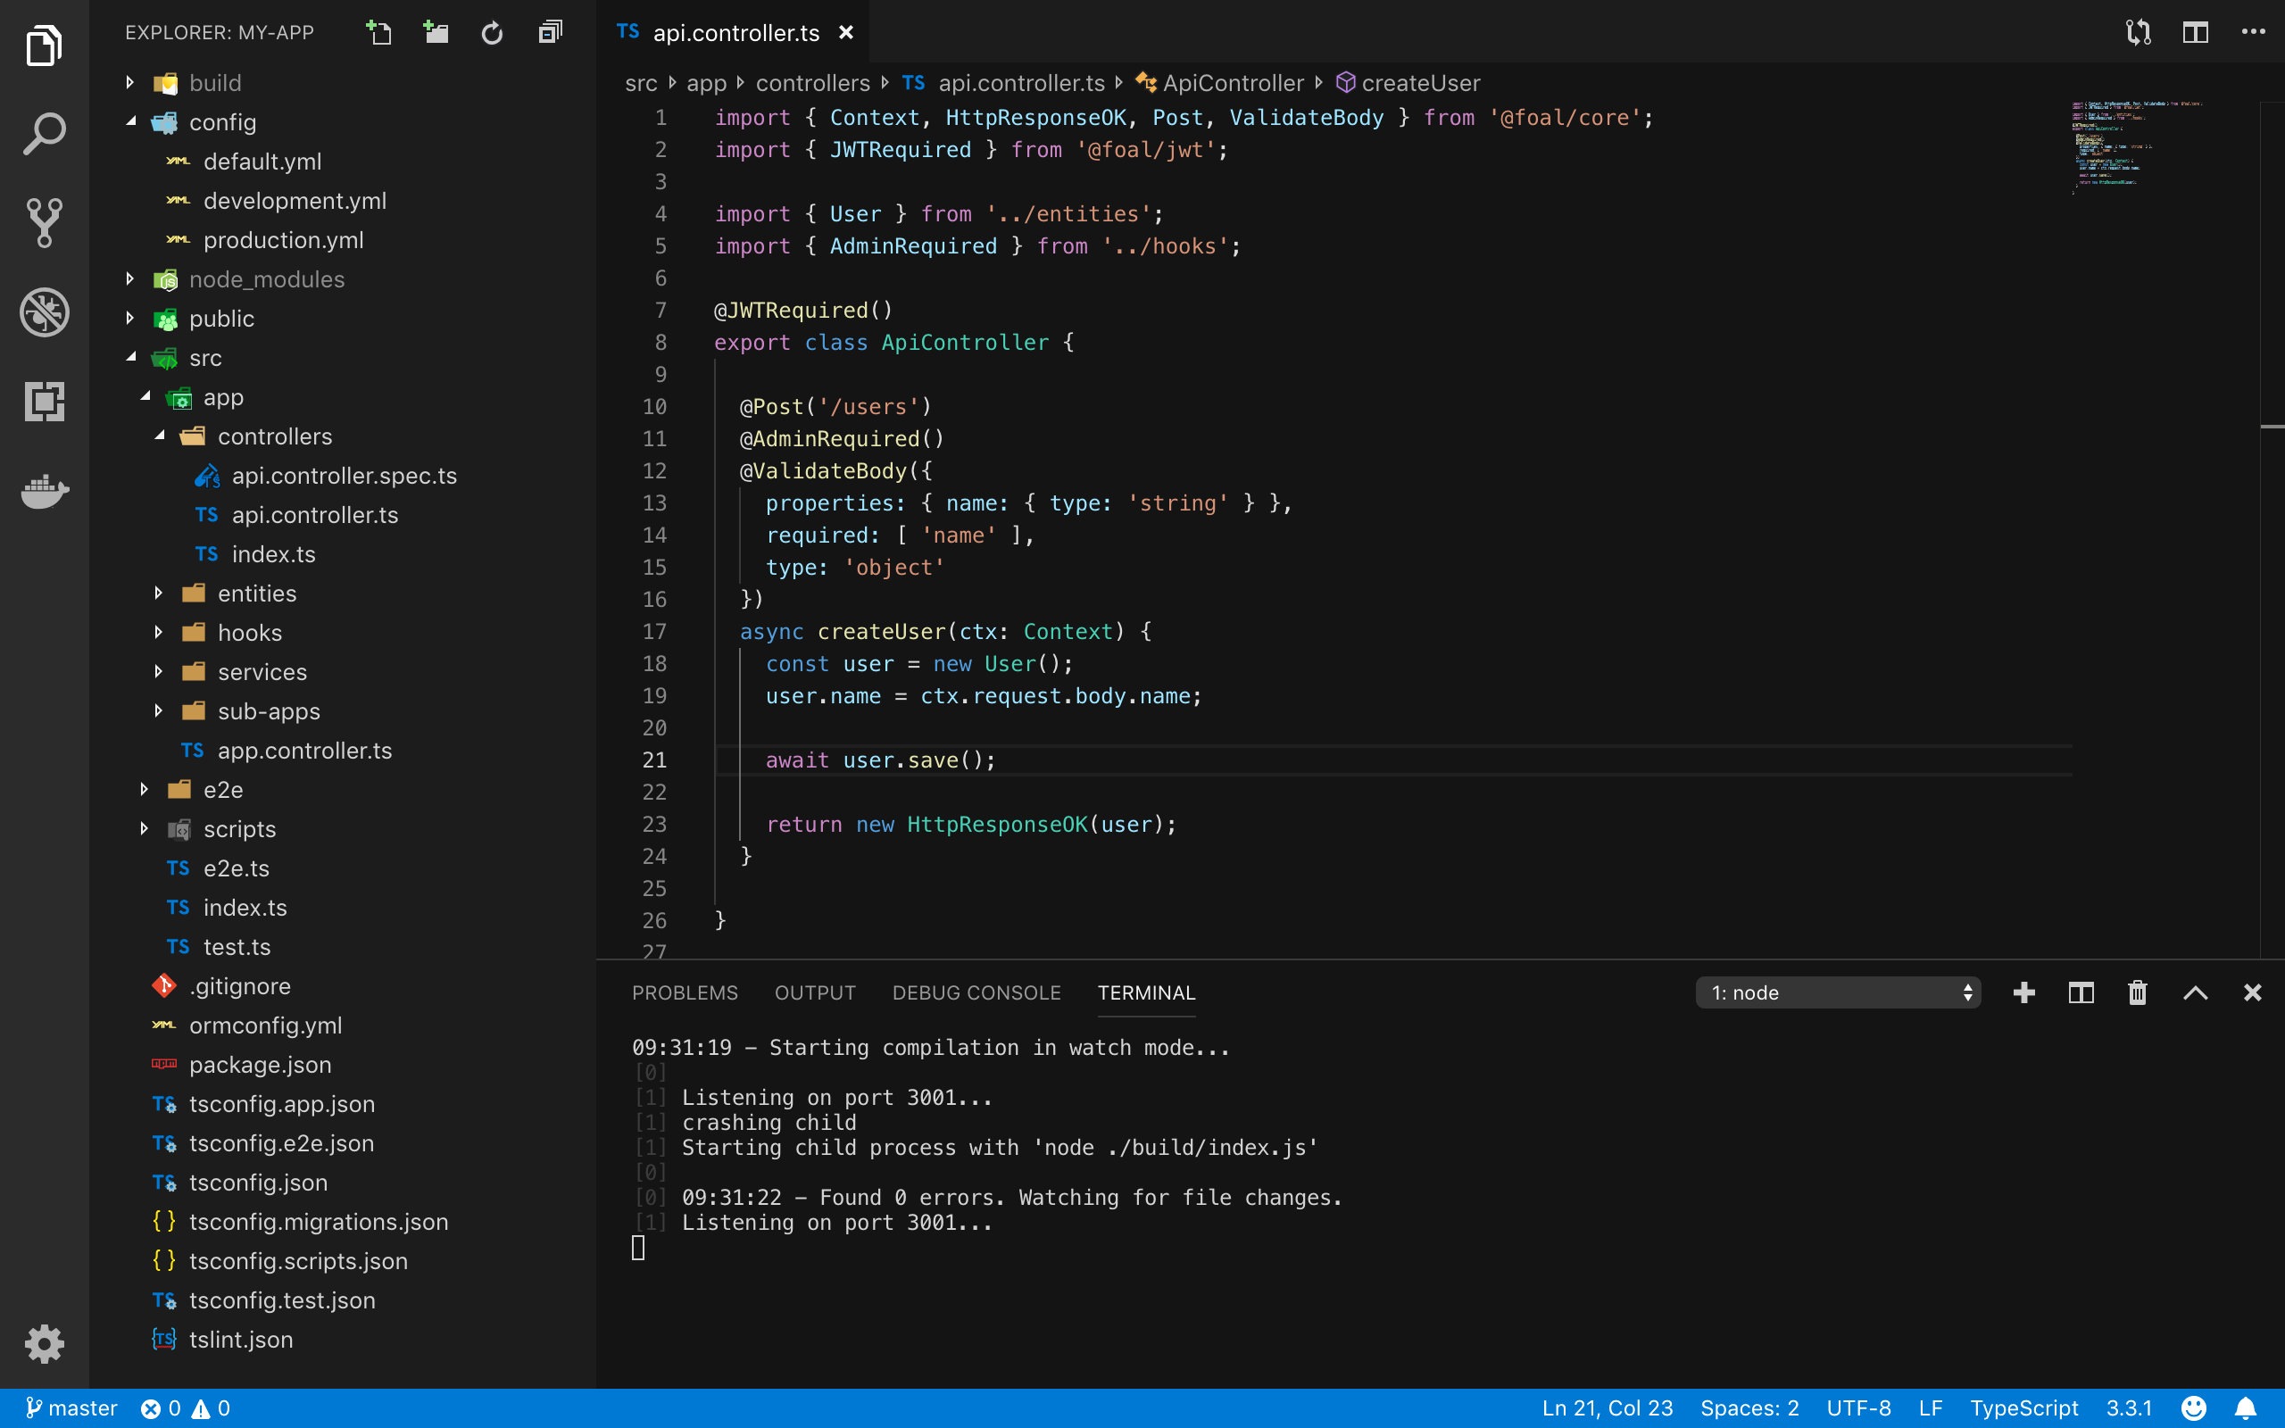Open the Search view in activity bar

click(45, 134)
